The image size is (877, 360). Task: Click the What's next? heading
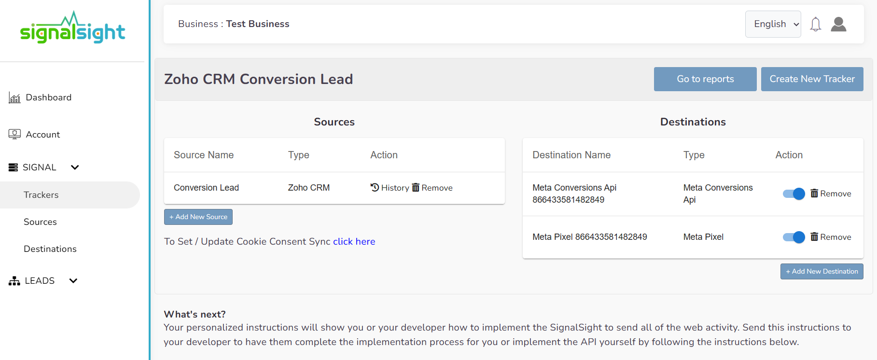point(195,314)
